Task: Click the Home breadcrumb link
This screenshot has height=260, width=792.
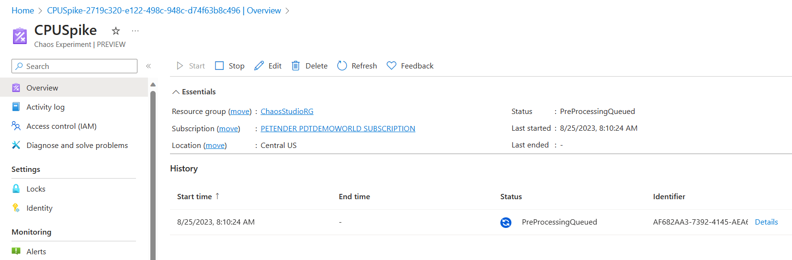Action: [x=23, y=11]
